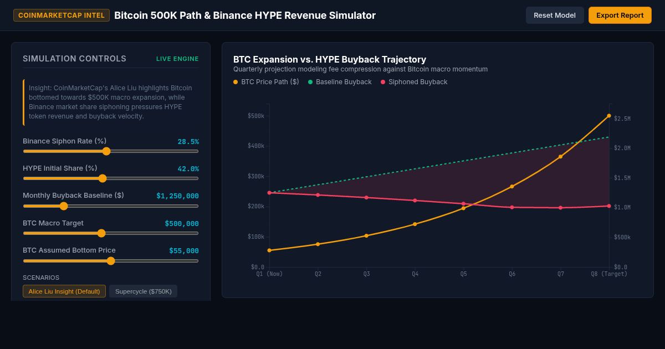Screen dimensions: 665x349
Task: Toggle the Siphoned Buyback legend item
Action: (414, 82)
